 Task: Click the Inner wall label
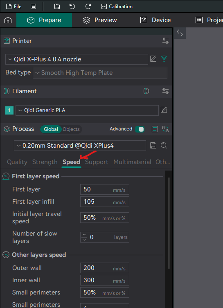coord(26,280)
